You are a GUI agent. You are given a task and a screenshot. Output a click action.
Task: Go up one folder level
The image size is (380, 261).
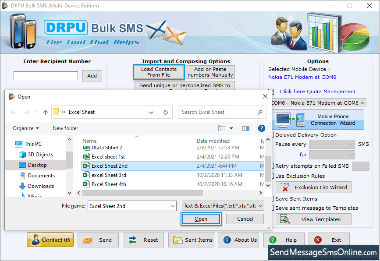[x=45, y=112]
